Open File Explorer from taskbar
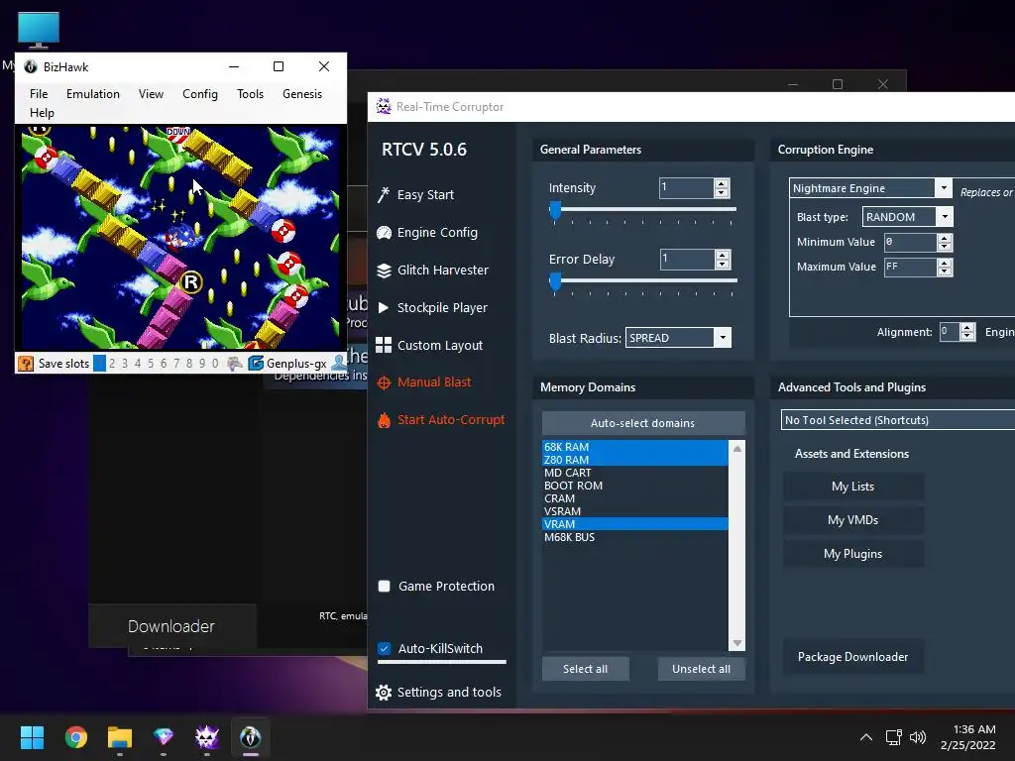The height and width of the screenshot is (761, 1015). [120, 737]
